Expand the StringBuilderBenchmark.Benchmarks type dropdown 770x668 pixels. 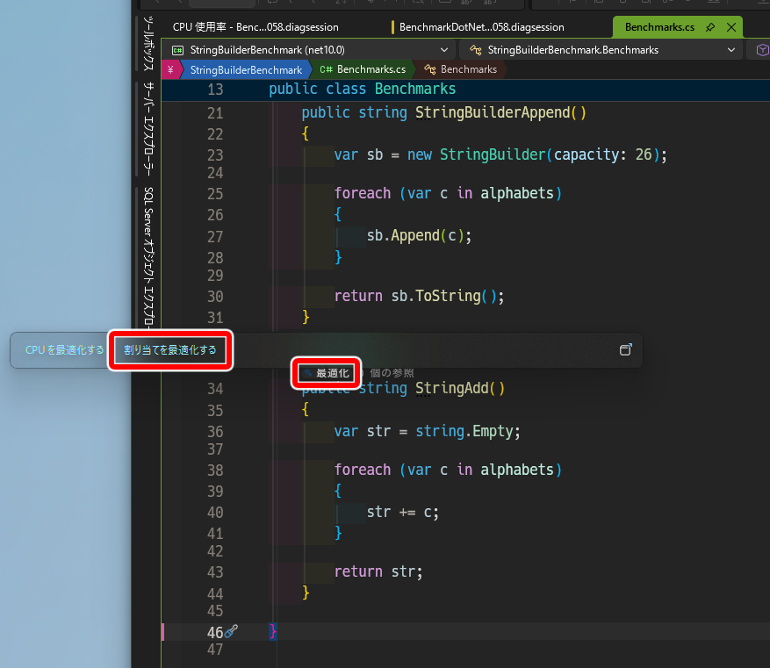(731, 50)
